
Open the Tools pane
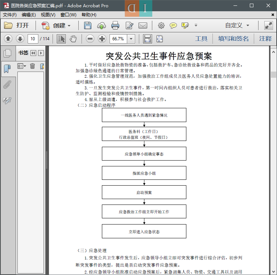[x=201, y=39]
